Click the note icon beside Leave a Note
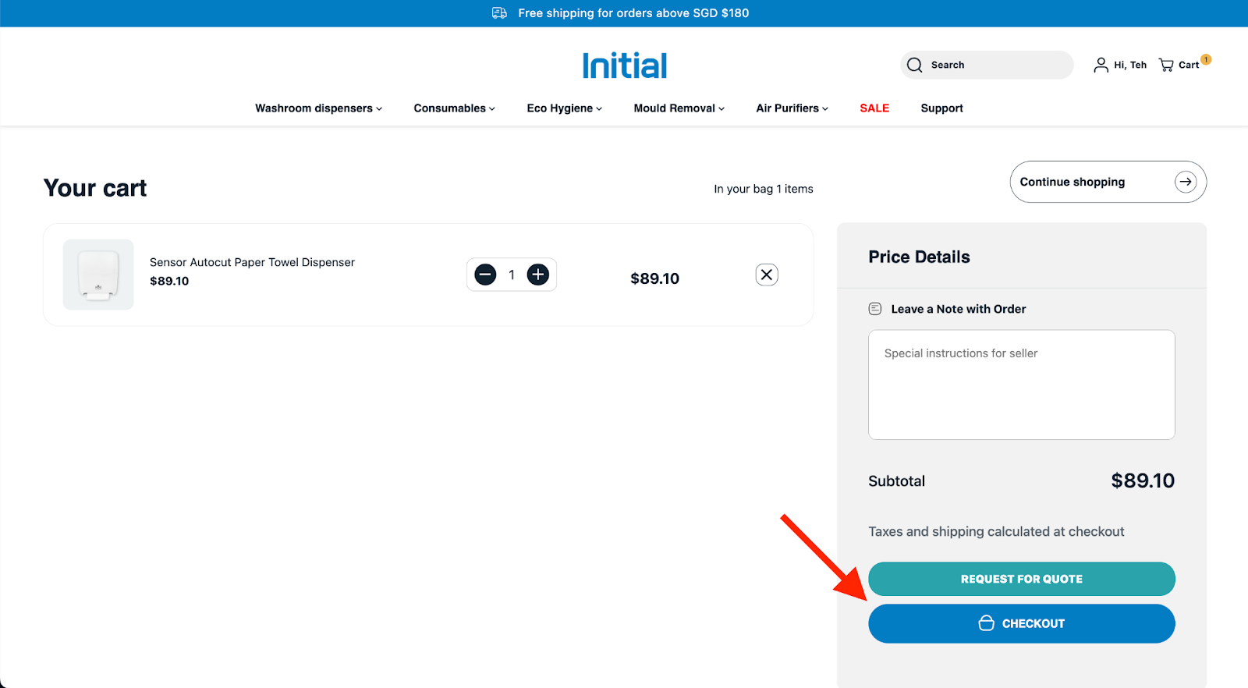1248x688 pixels. [875, 309]
